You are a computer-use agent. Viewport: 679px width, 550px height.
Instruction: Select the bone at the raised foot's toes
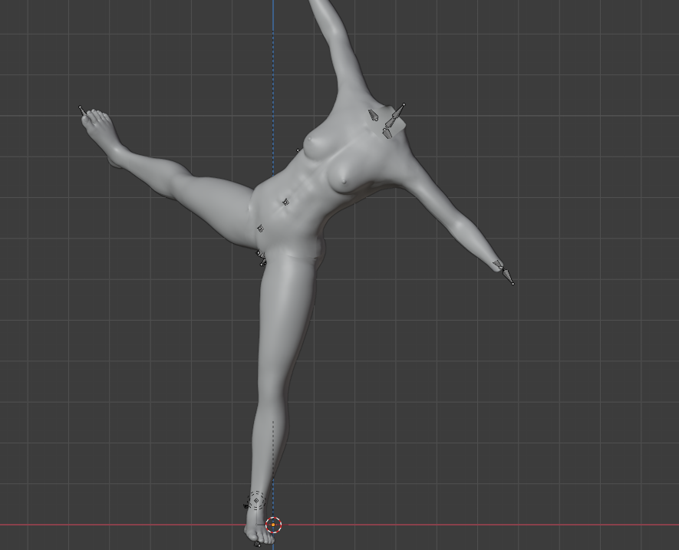click(82, 110)
